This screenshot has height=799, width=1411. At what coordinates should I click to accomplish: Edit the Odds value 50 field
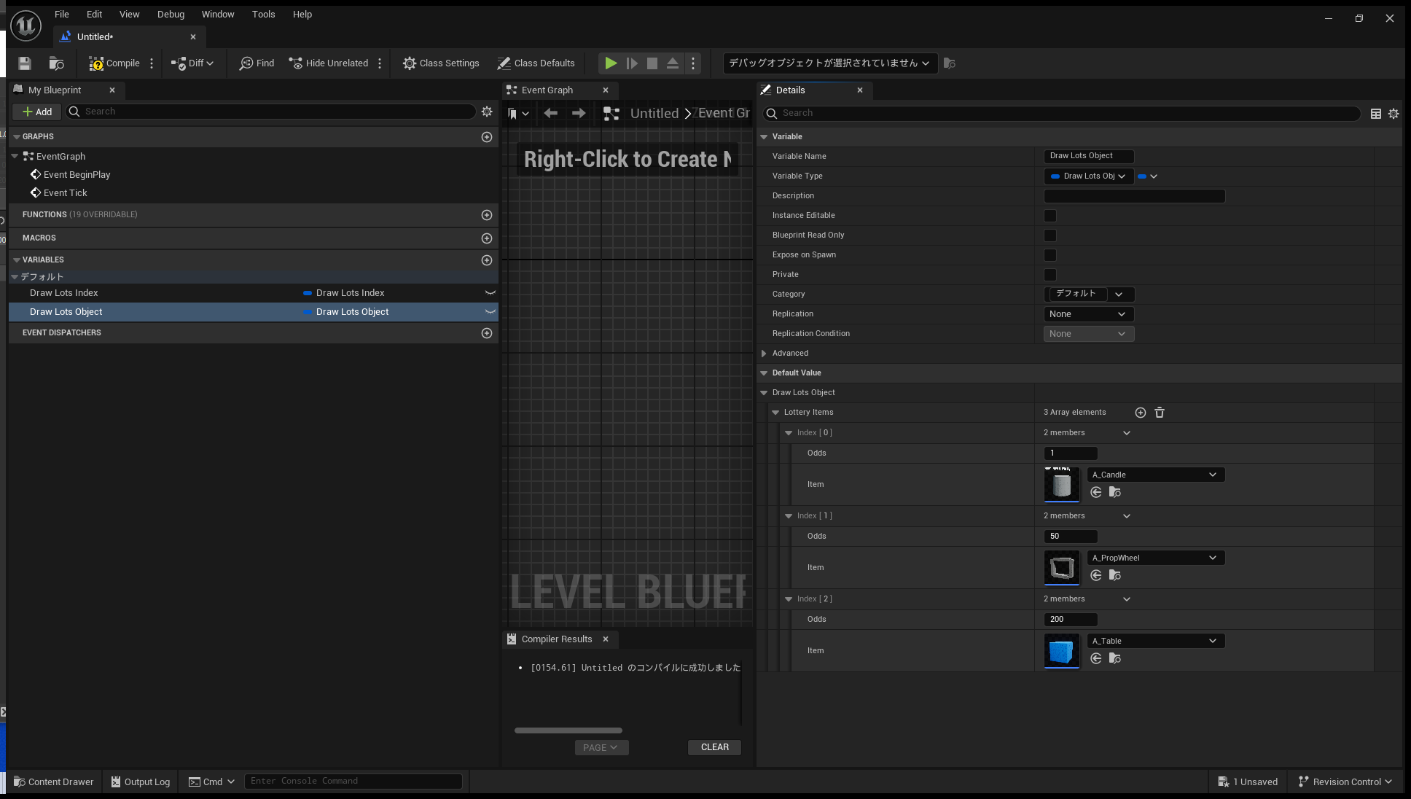[x=1071, y=537]
